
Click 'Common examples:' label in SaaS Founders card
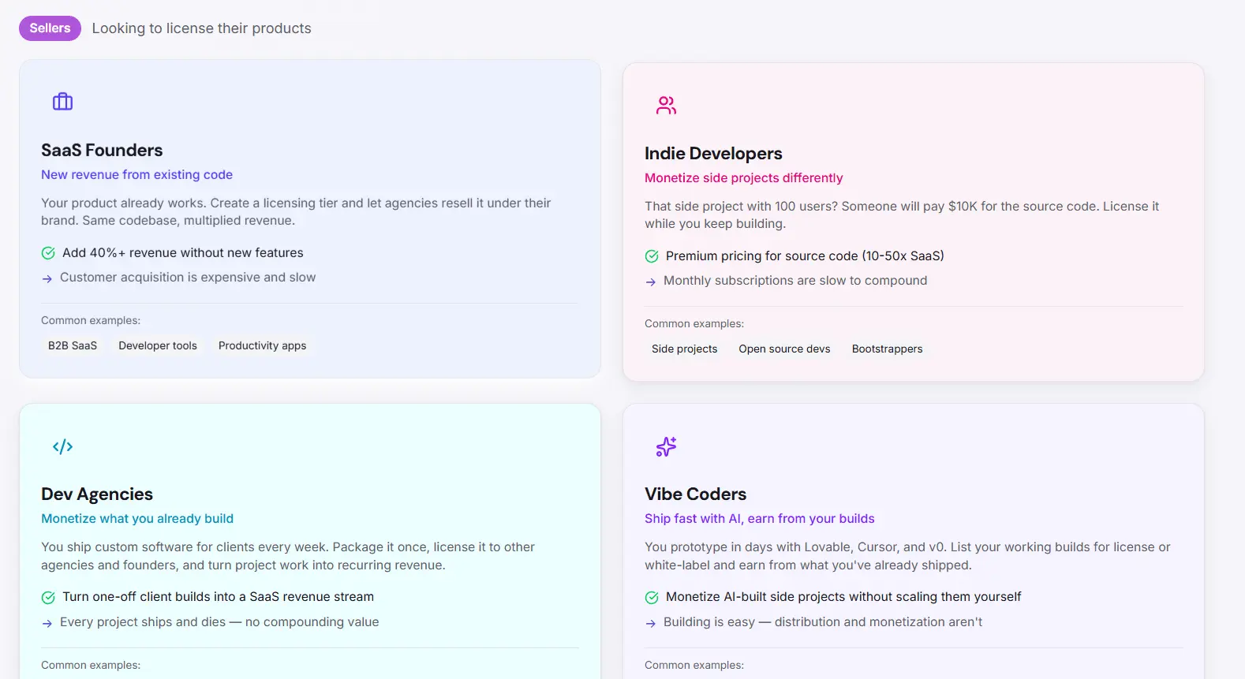pyautogui.click(x=91, y=320)
